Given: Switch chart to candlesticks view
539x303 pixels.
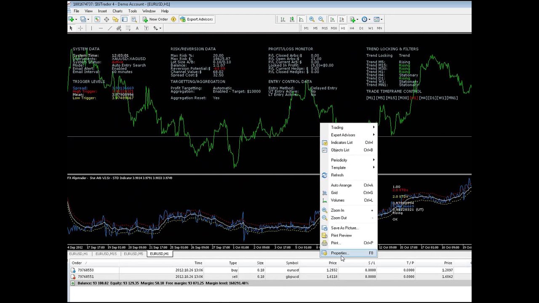Looking at the screenshot, I should tap(292, 19).
